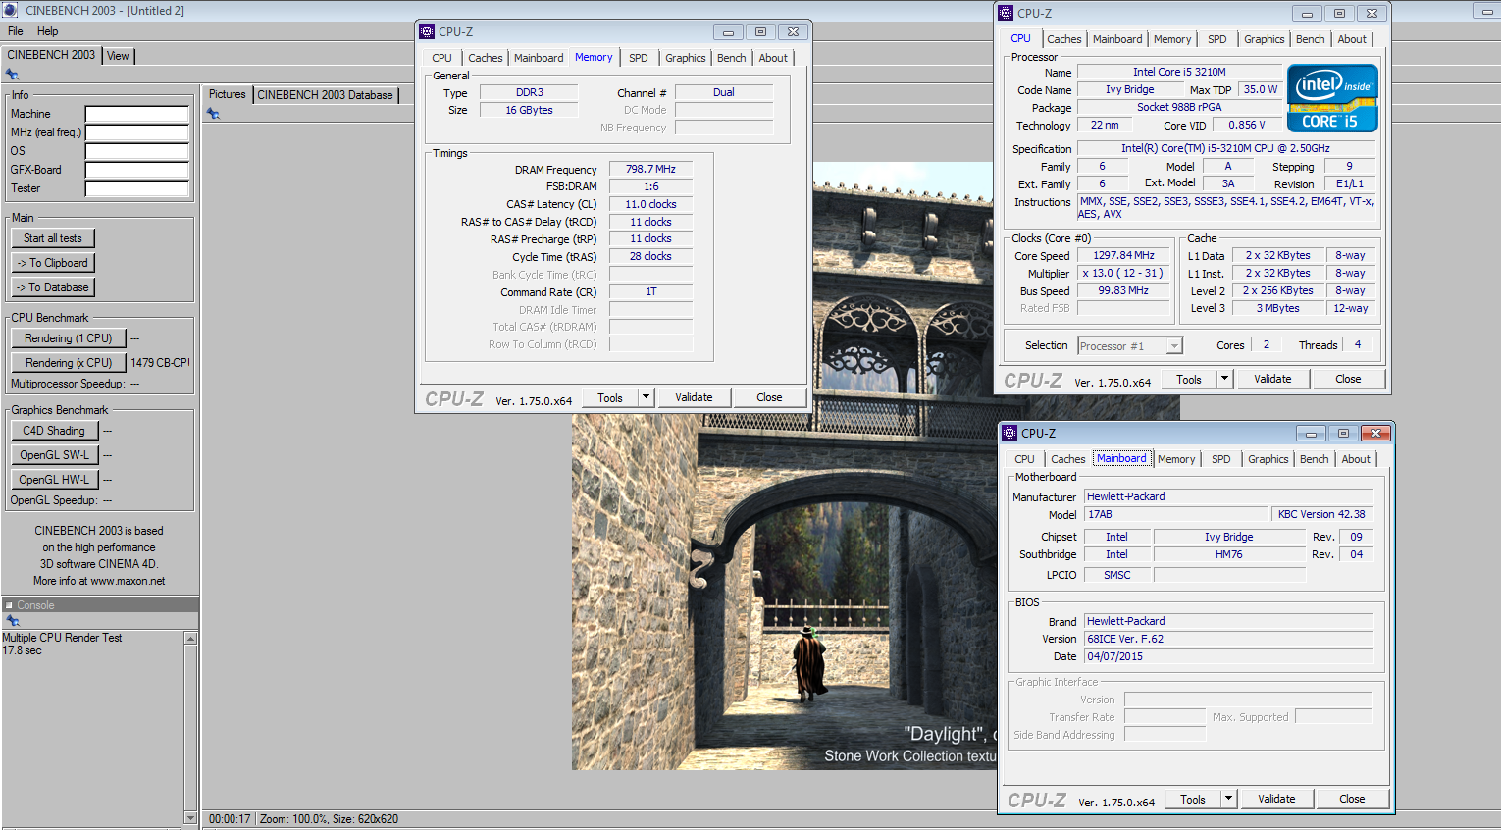Send results with To Database button
This screenshot has height=830, width=1501.
click(x=53, y=287)
